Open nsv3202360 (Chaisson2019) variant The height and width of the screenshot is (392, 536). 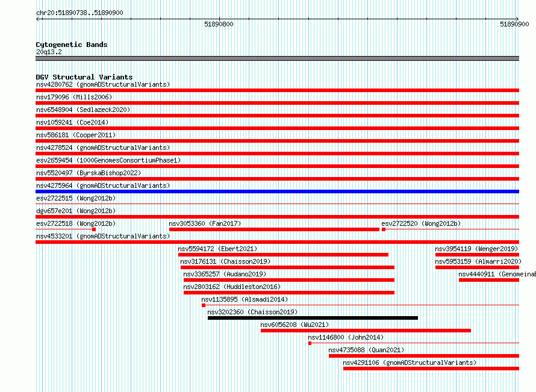[252, 312]
